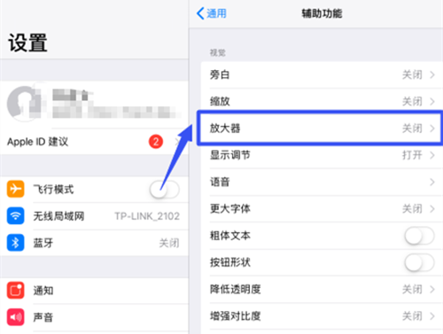Tap the orange airplane mode icon
The image size is (443, 334).
point(15,189)
